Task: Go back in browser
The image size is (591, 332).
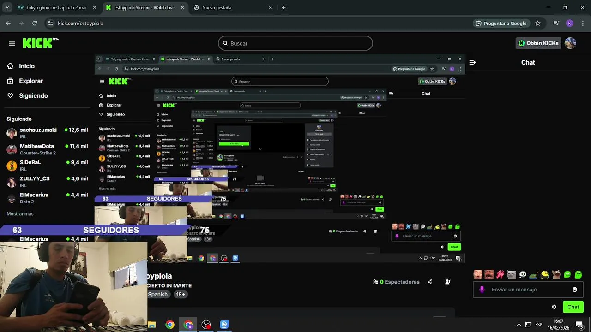Action: pos(8,23)
